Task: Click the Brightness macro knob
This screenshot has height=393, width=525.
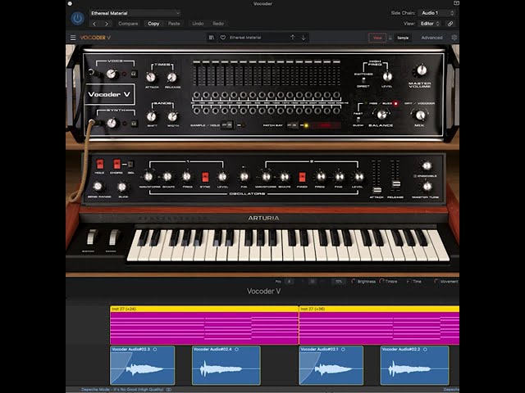Action: (x=354, y=282)
